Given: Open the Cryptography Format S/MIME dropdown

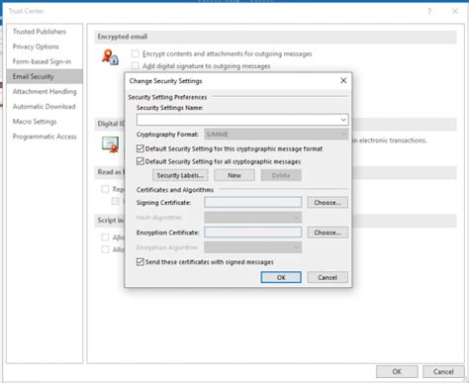Looking at the screenshot, I should pos(343,135).
